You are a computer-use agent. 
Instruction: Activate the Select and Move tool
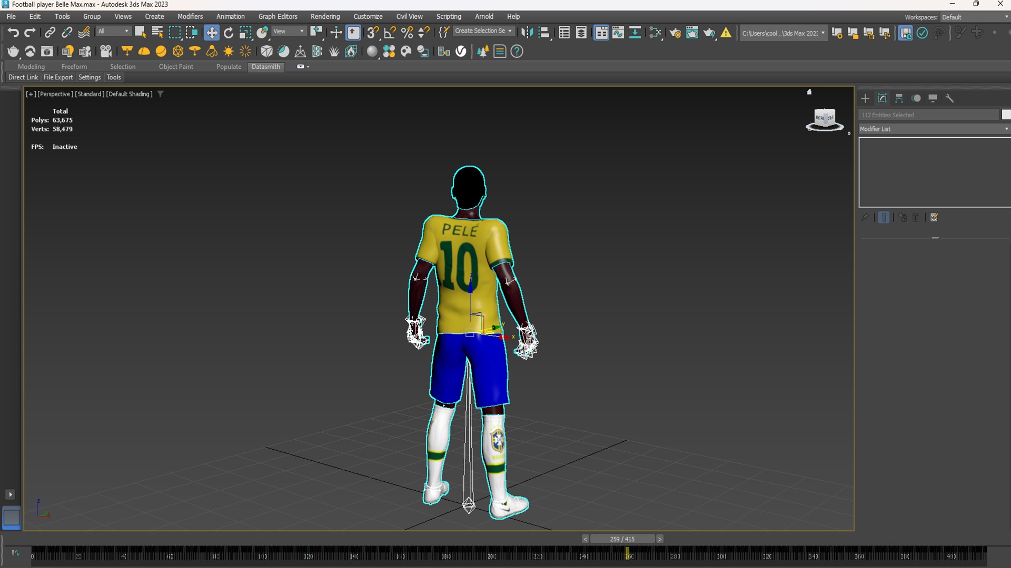(x=212, y=33)
